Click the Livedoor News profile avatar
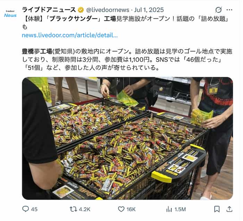 pos(10,14)
